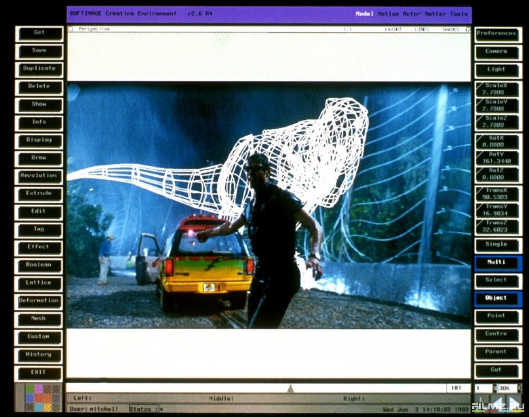529x417 pixels.
Task: Switch to Centre mode
Action: (x=498, y=335)
